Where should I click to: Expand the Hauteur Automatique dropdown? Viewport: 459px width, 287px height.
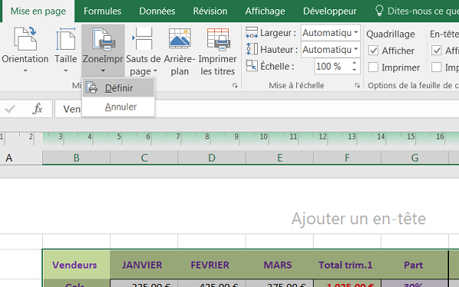point(356,49)
